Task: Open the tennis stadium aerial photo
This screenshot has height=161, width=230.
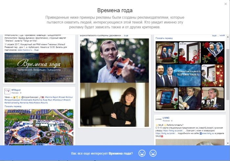Action: click(x=39, y=127)
